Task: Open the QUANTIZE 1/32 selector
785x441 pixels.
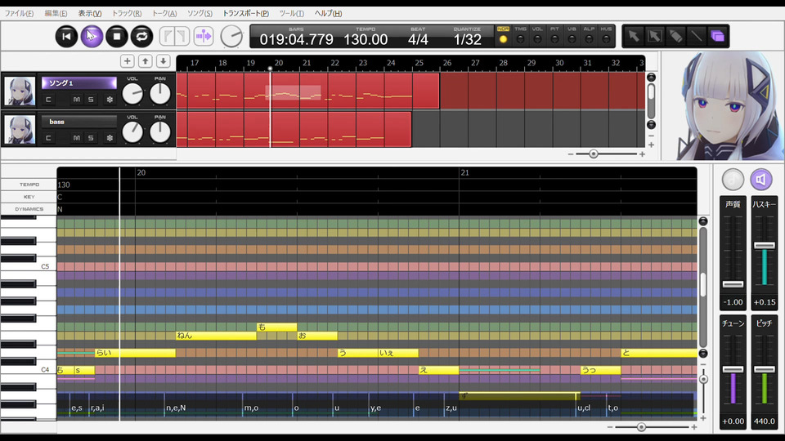Action: click(467, 38)
